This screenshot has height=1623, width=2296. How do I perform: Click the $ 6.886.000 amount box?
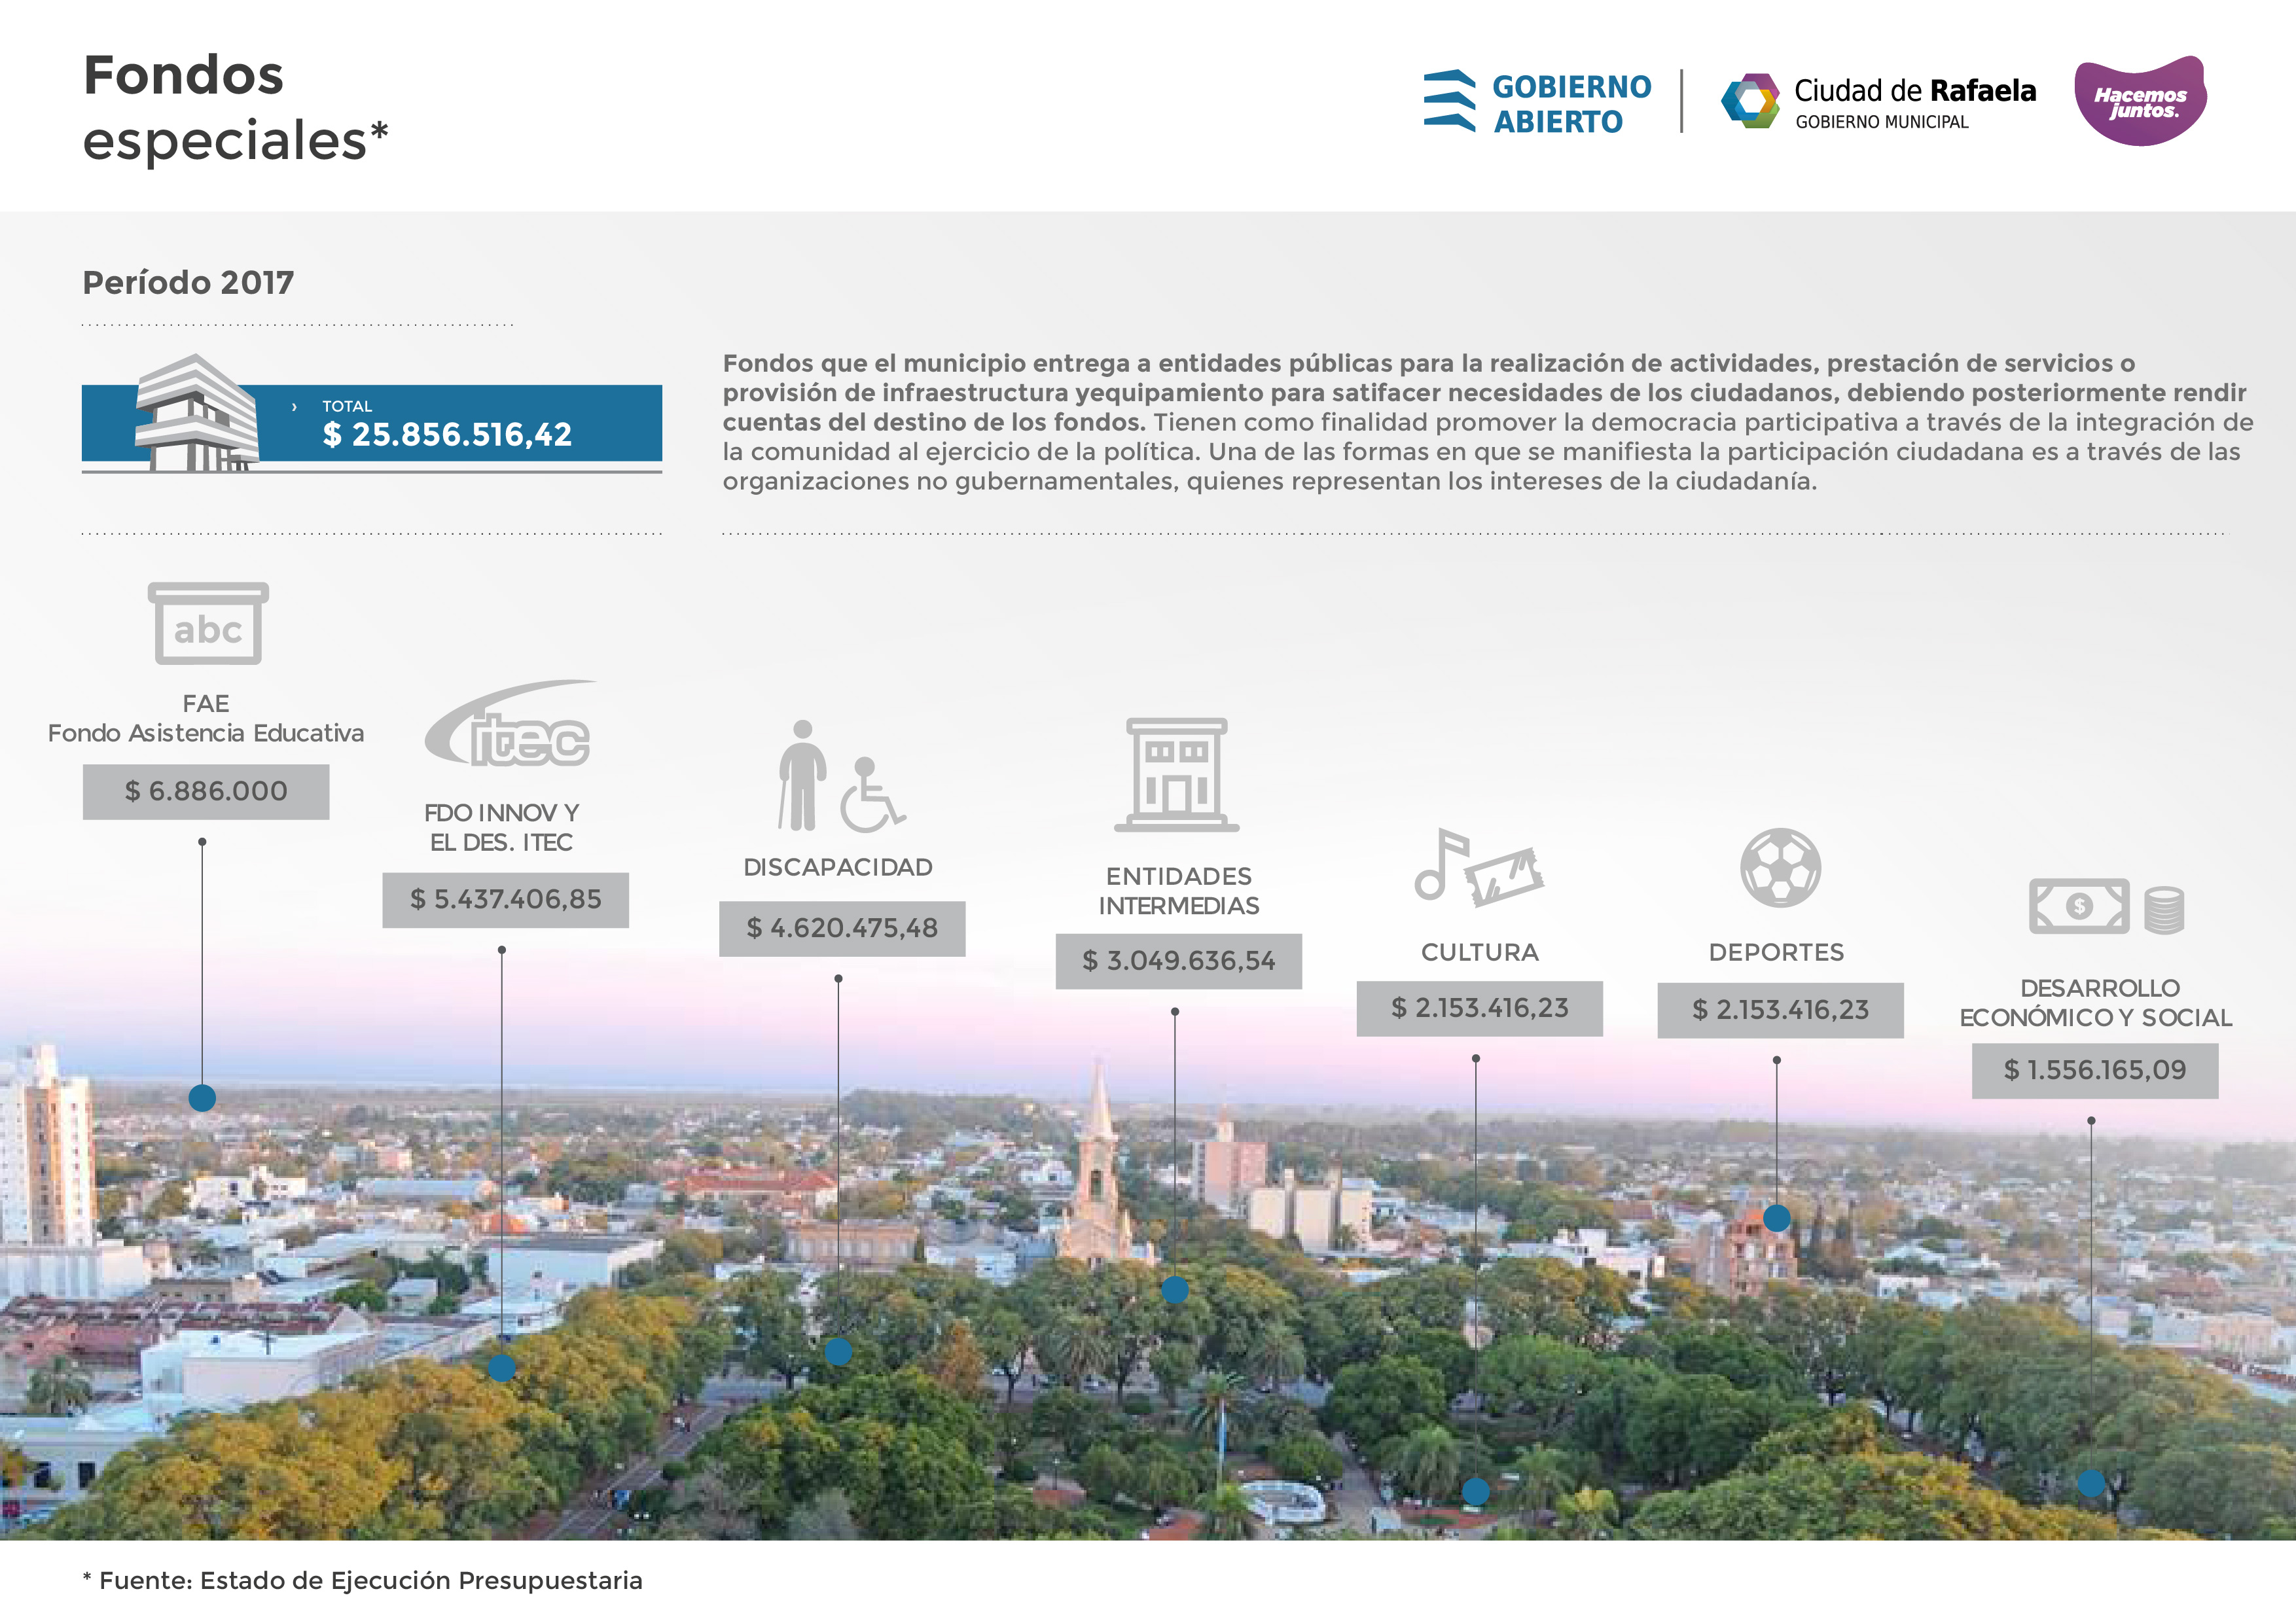click(x=206, y=792)
